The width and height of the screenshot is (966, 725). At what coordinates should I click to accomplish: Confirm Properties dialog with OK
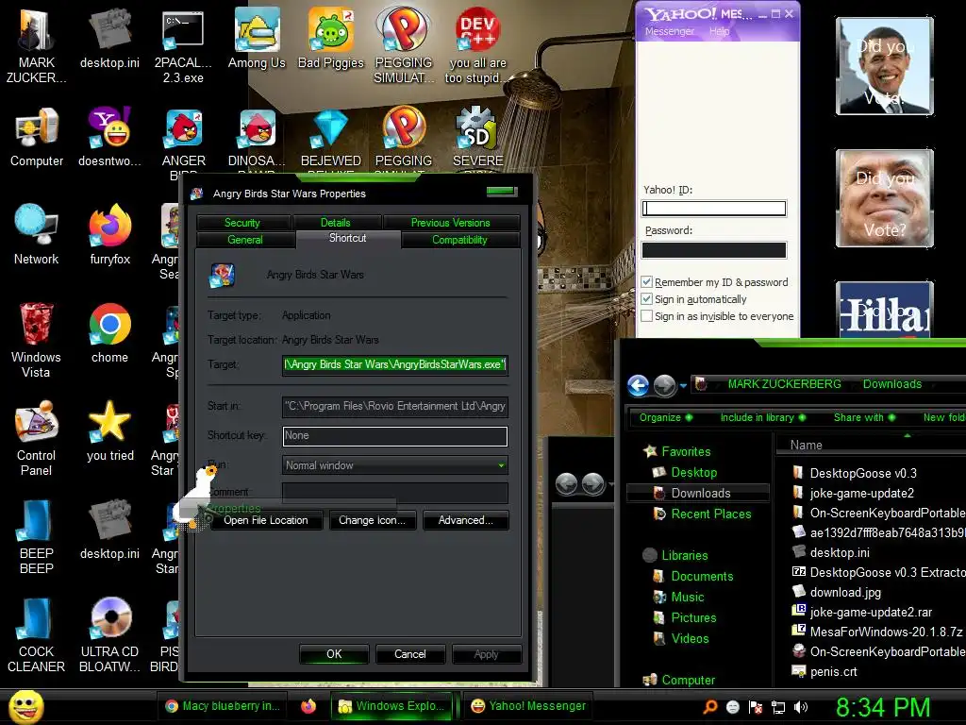coord(334,654)
